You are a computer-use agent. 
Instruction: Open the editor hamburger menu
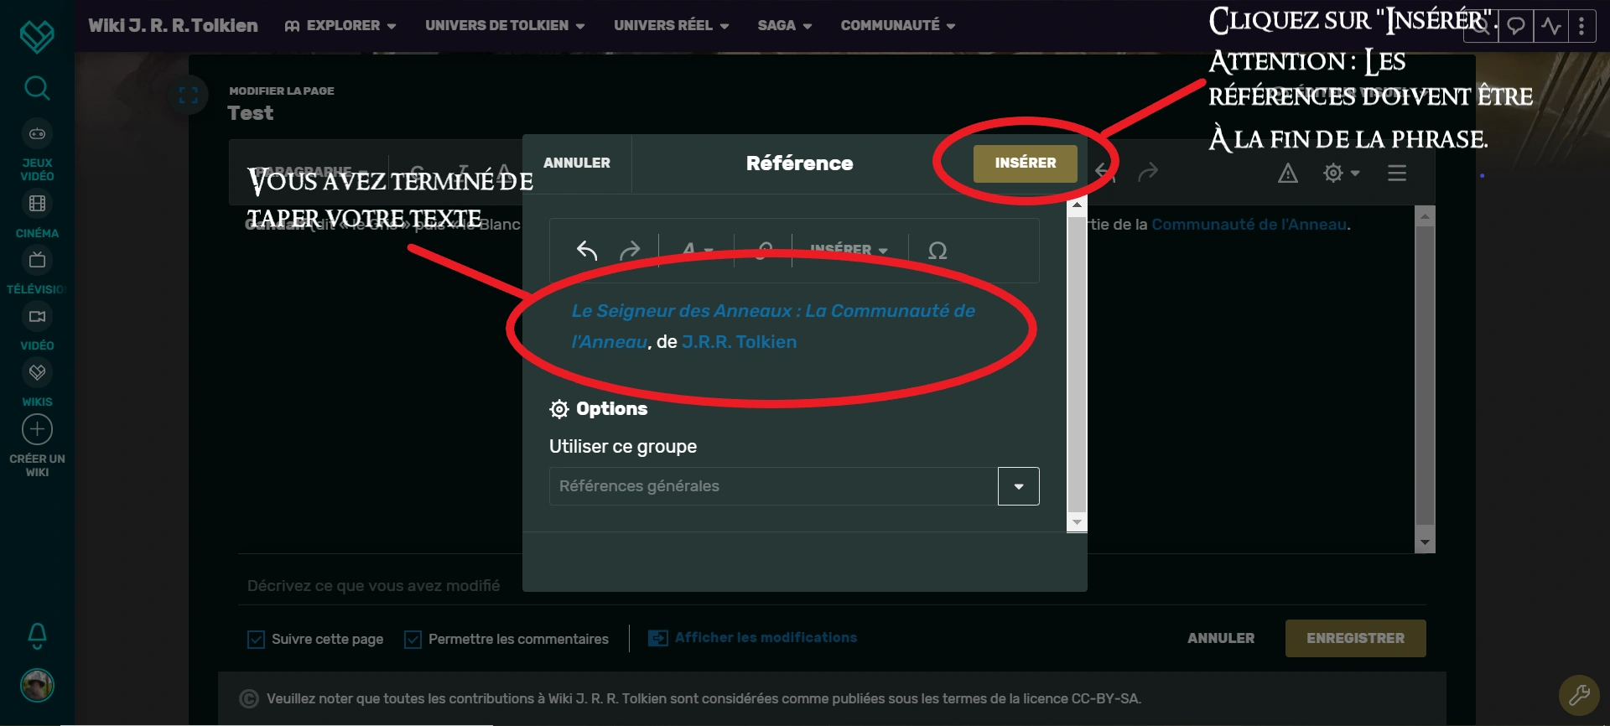(1397, 173)
